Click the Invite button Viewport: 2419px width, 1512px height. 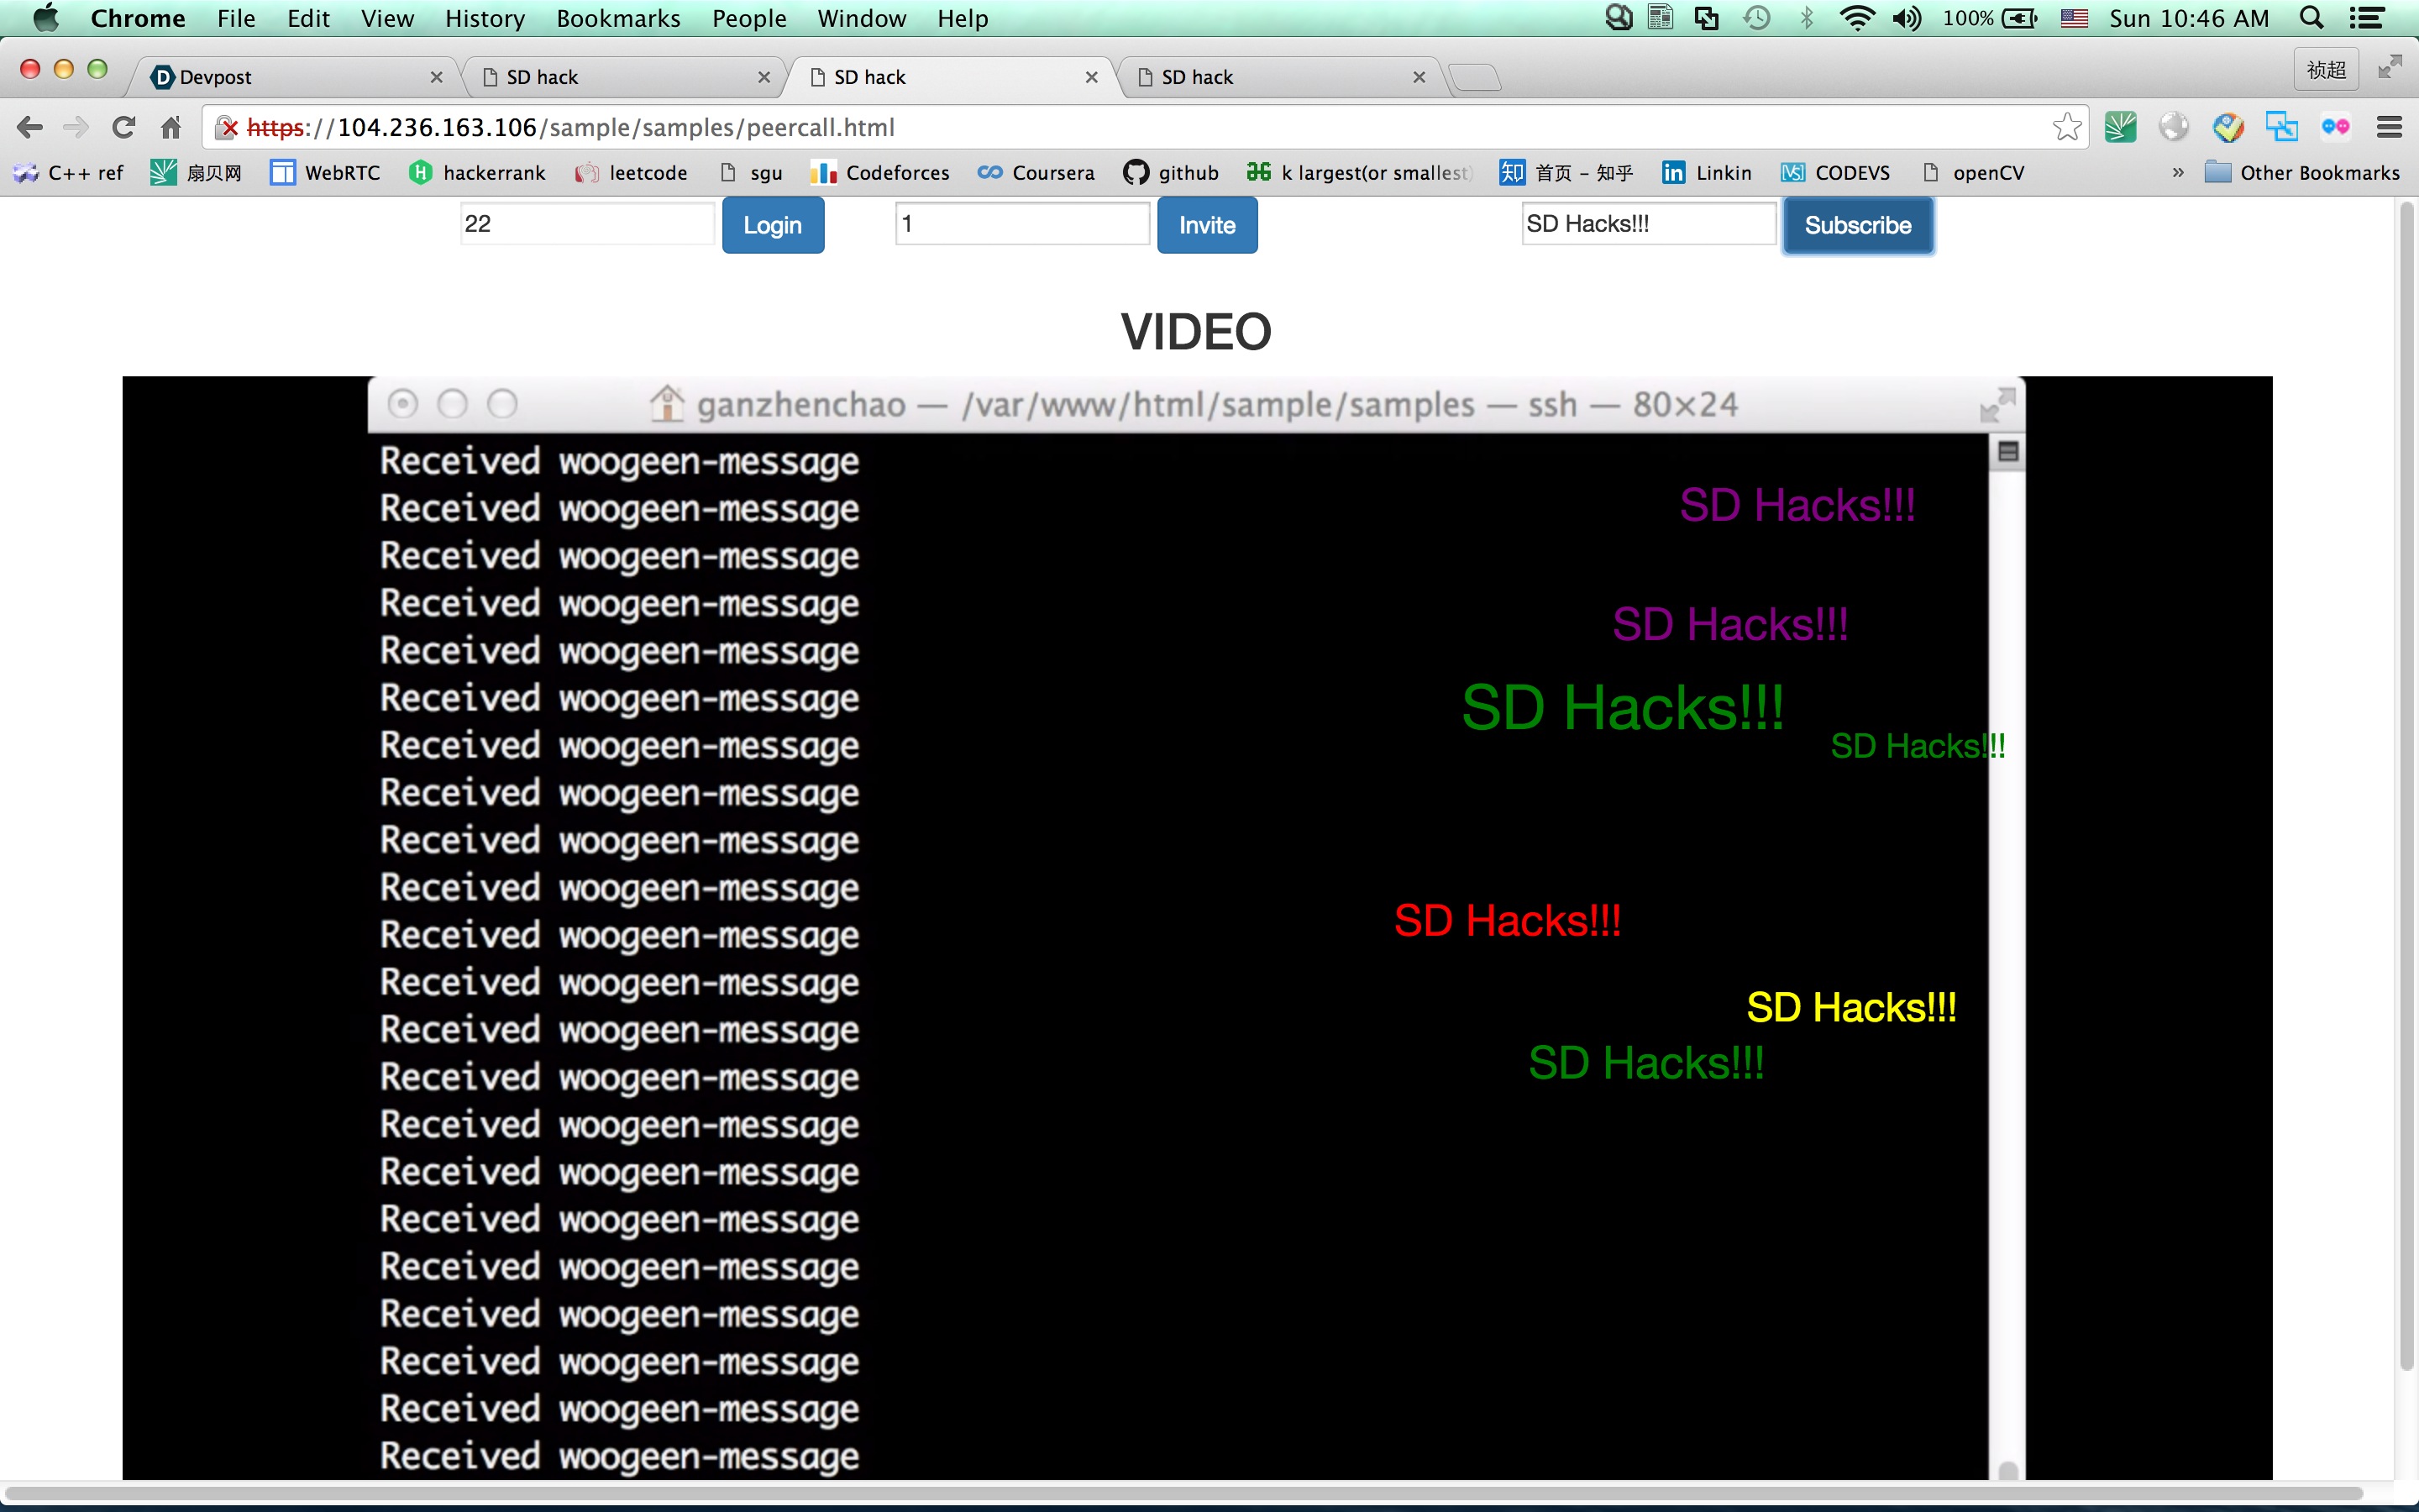[x=1206, y=225]
